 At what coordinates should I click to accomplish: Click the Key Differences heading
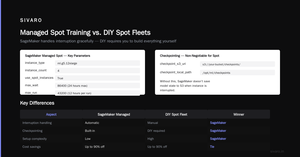(x=37, y=103)
